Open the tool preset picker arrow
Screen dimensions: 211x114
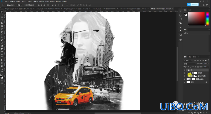[5, 5]
